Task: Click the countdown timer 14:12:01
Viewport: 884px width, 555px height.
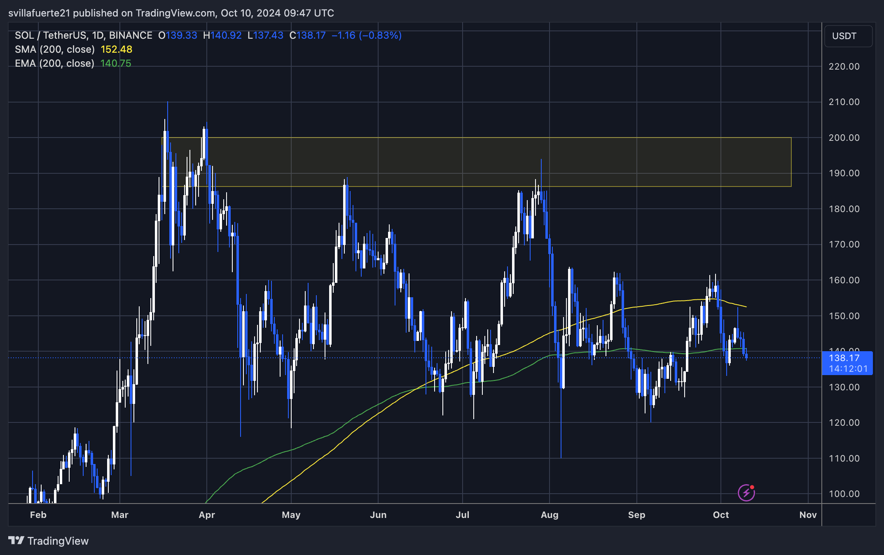Action: coord(848,369)
